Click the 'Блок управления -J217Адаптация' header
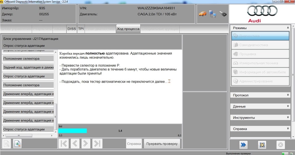 coord(31,39)
